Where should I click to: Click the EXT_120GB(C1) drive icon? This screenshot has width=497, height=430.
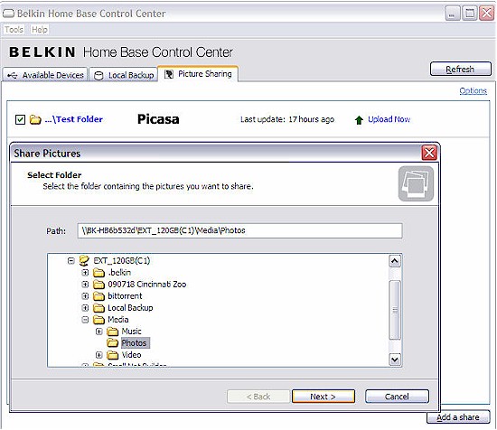[x=84, y=261]
